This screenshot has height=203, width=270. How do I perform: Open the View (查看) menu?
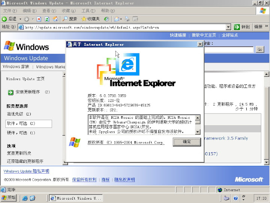[x=49, y=11]
